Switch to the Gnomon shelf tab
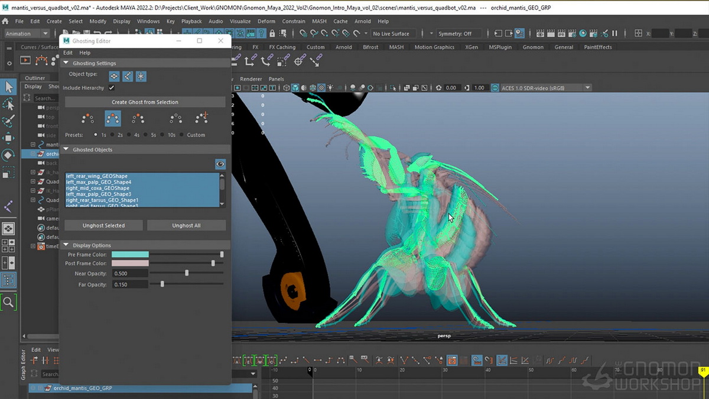This screenshot has width=709, height=399. coord(532,47)
